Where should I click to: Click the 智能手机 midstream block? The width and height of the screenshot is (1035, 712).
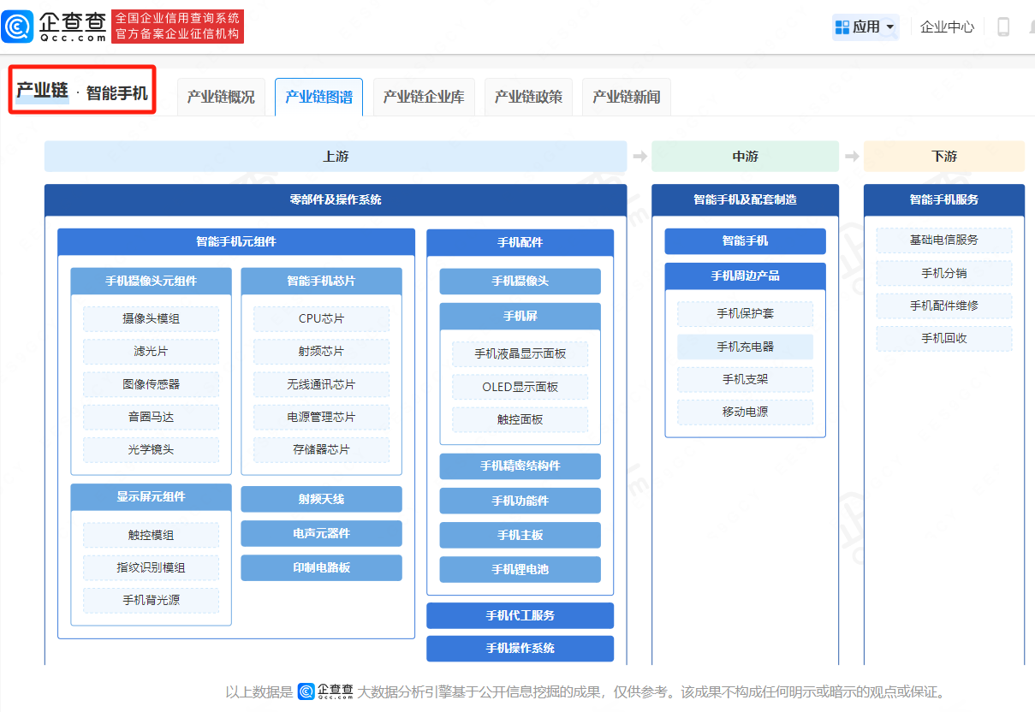[745, 241]
